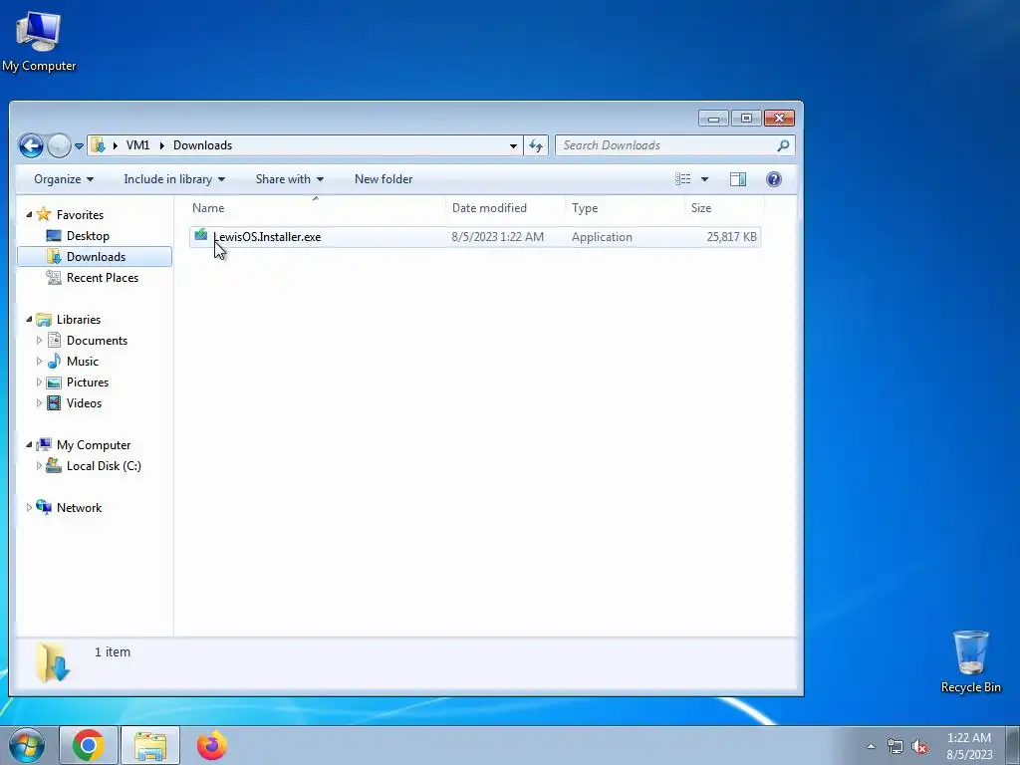
Task: Select Favorites in navigation pane
Action: 80,215
